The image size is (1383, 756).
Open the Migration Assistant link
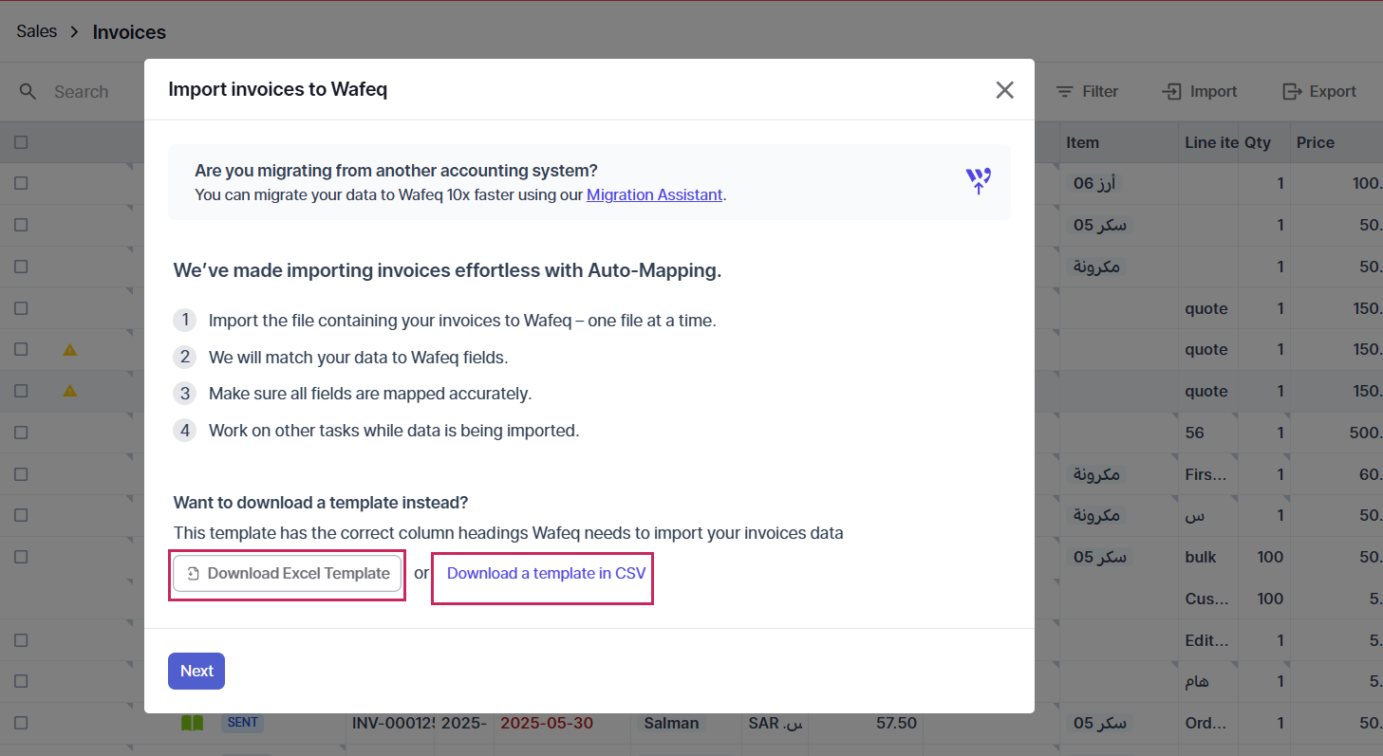tap(654, 194)
